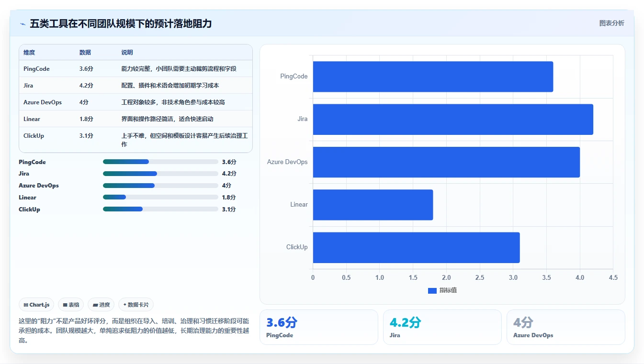
Task: Click the 维度 table column header
Action: click(x=29, y=53)
